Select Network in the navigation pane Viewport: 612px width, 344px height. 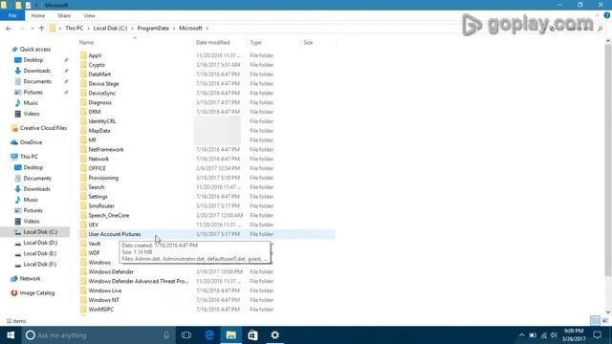30,278
